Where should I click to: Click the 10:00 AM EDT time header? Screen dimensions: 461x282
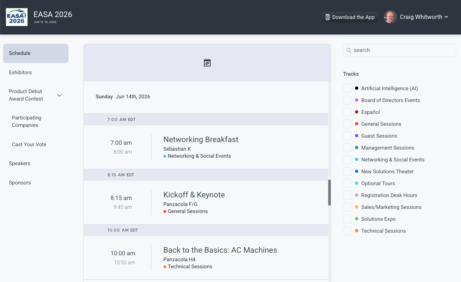(x=122, y=230)
